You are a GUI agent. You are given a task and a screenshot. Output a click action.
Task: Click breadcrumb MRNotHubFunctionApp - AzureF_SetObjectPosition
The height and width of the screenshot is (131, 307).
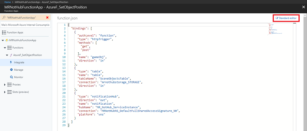pos(42,2)
